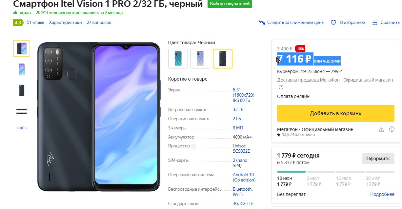Open the 51 отзыв reviews link
Image resolution: width=402 pixels, height=209 pixels.
coord(35,23)
